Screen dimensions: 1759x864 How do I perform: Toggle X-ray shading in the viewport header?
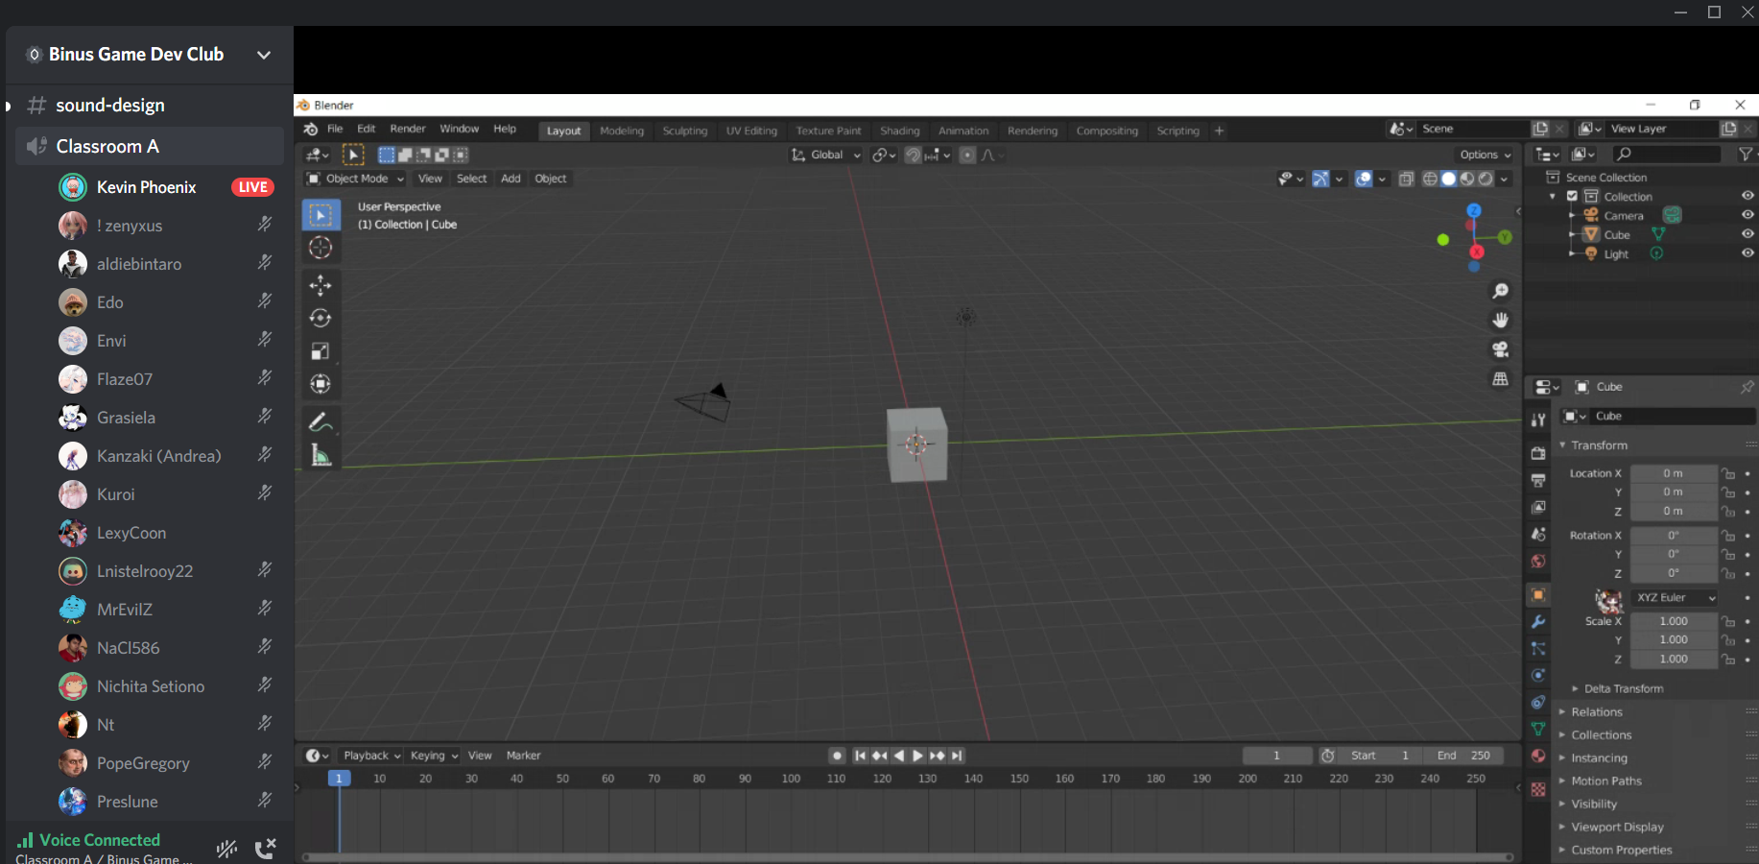point(1407,179)
